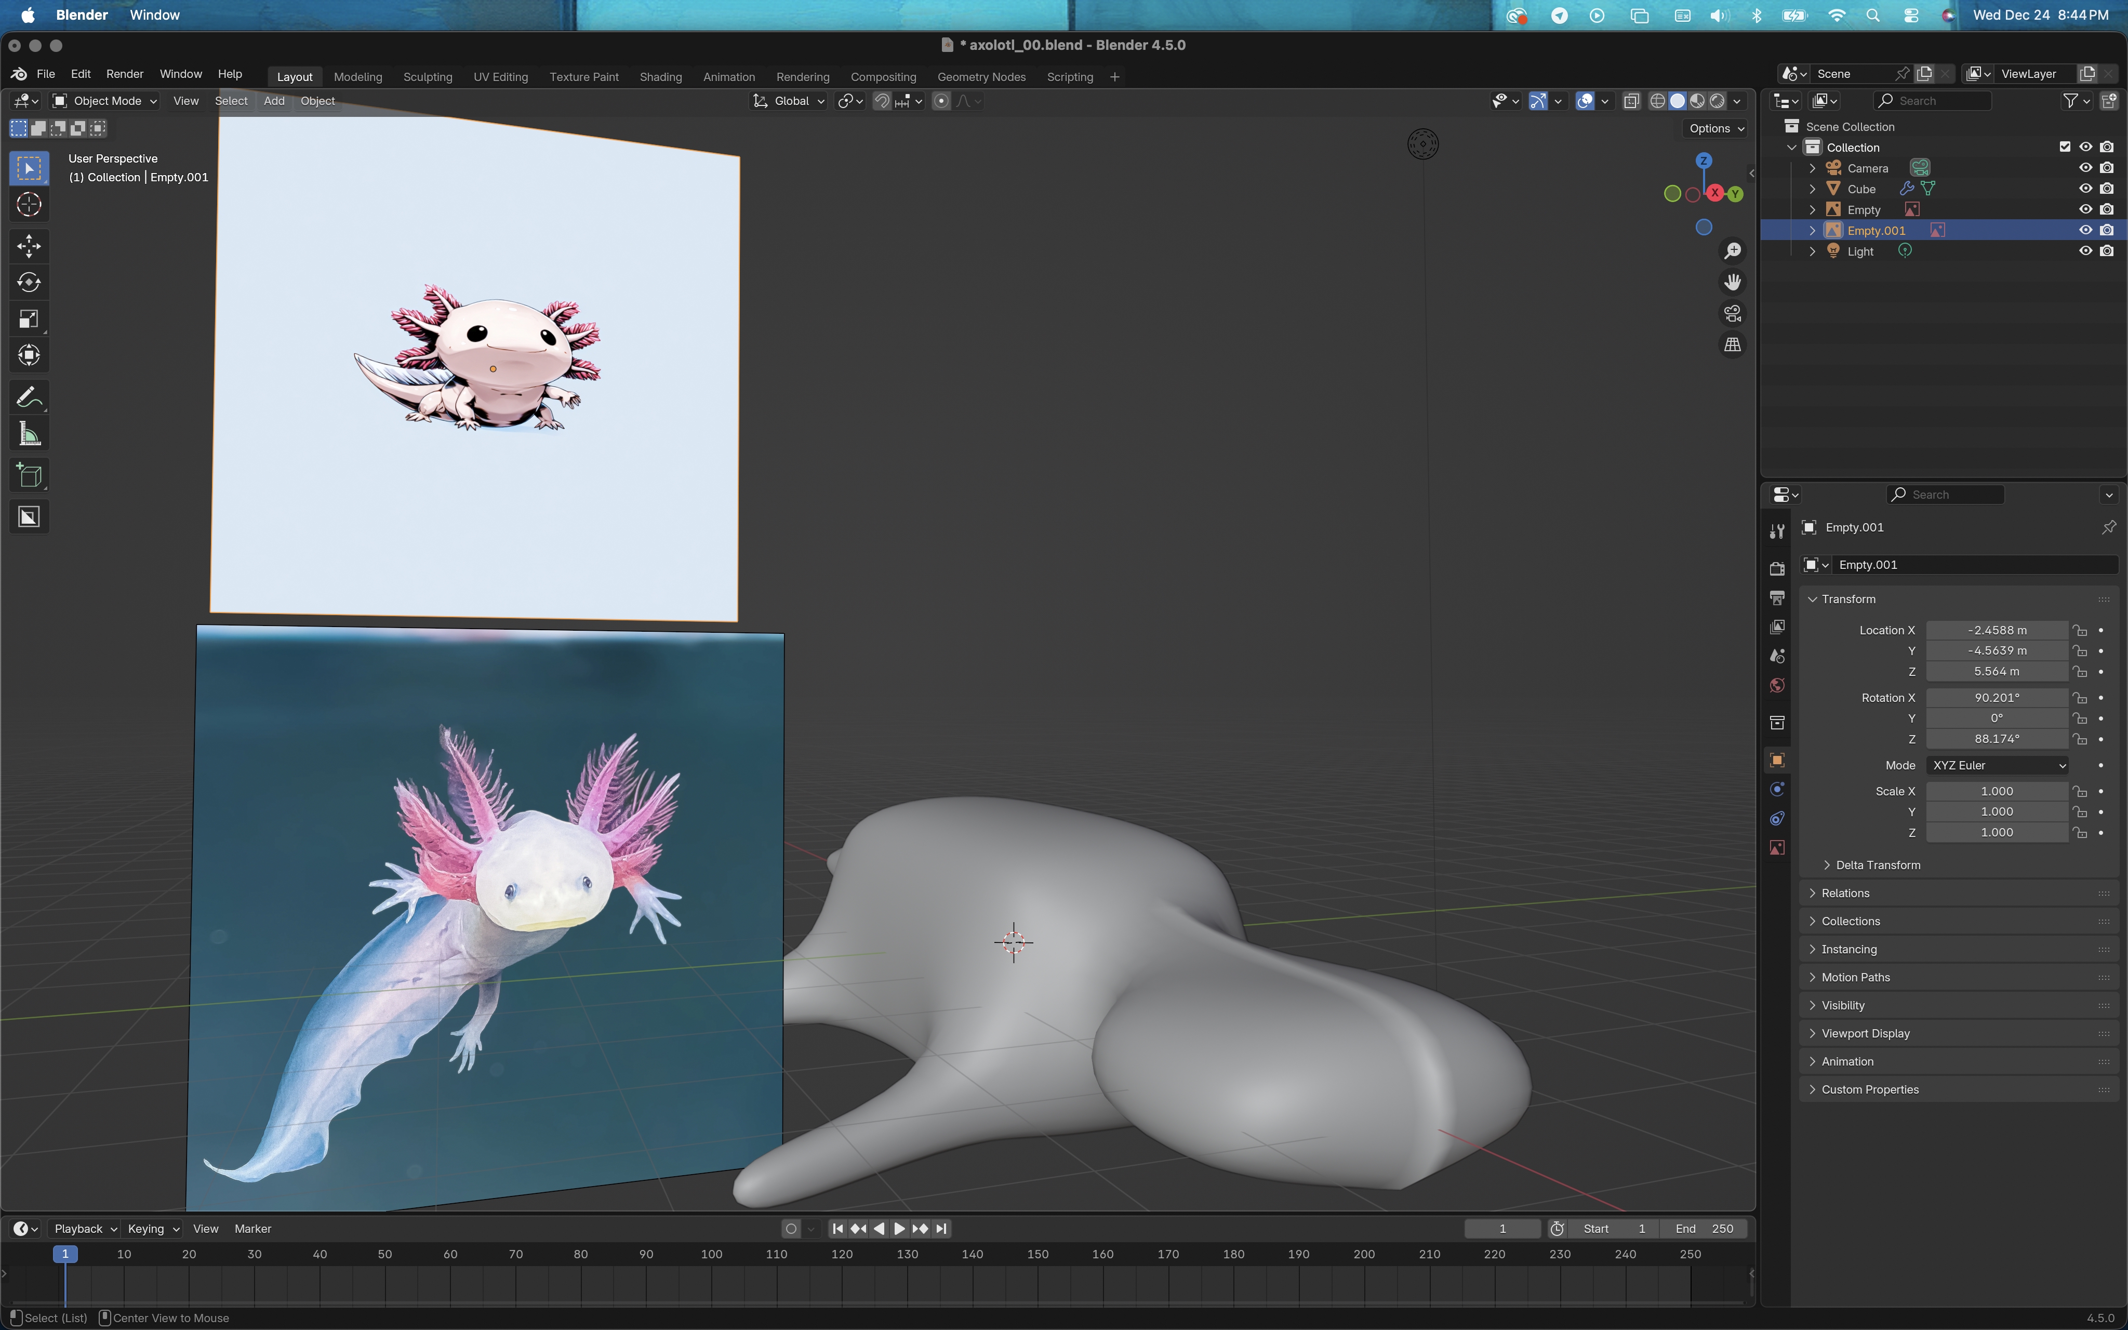Switch to the Sculpting workspace tab
Image resolution: width=2128 pixels, height=1330 pixels.
point(428,76)
